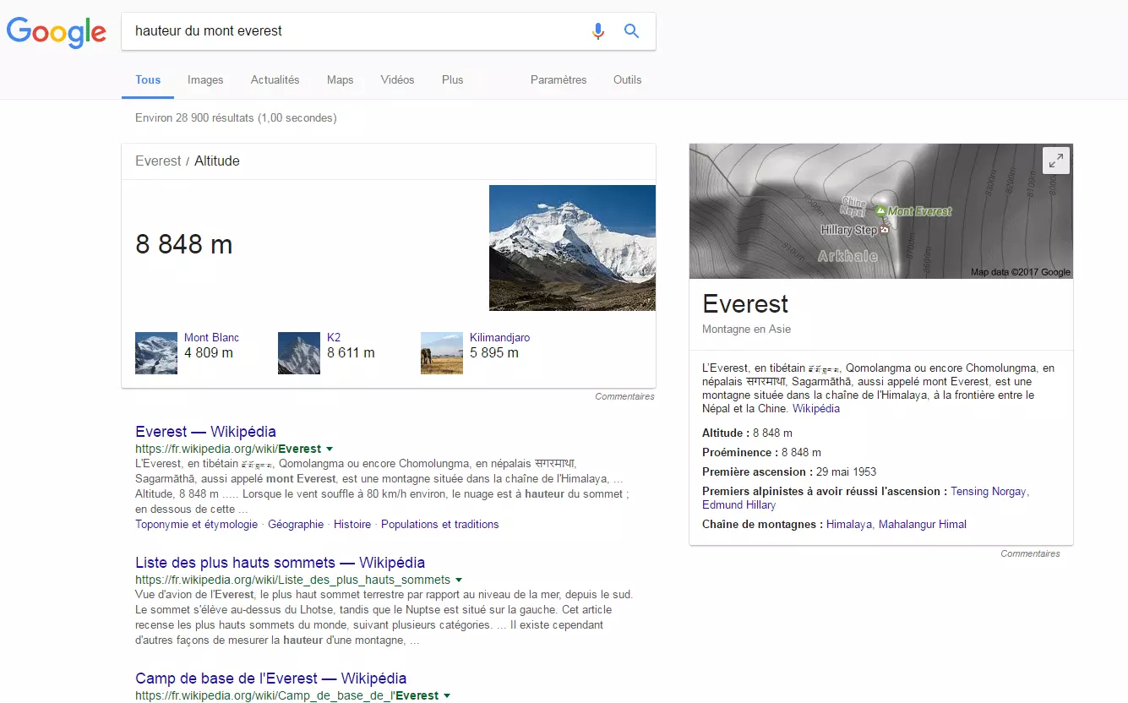Open the Toponymie et étymologie sitelink
This screenshot has width=1128, height=703.
[196, 525]
